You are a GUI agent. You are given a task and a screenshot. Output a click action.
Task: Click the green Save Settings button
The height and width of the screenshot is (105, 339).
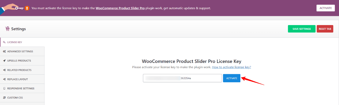[x=302, y=29]
